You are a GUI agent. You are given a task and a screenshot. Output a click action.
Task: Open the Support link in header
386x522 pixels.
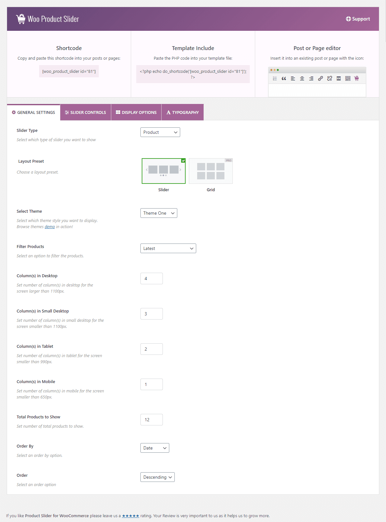click(x=358, y=19)
